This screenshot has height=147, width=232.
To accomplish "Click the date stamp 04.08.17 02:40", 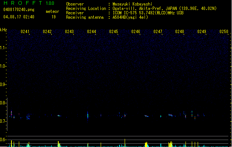I will tap(19, 17).
